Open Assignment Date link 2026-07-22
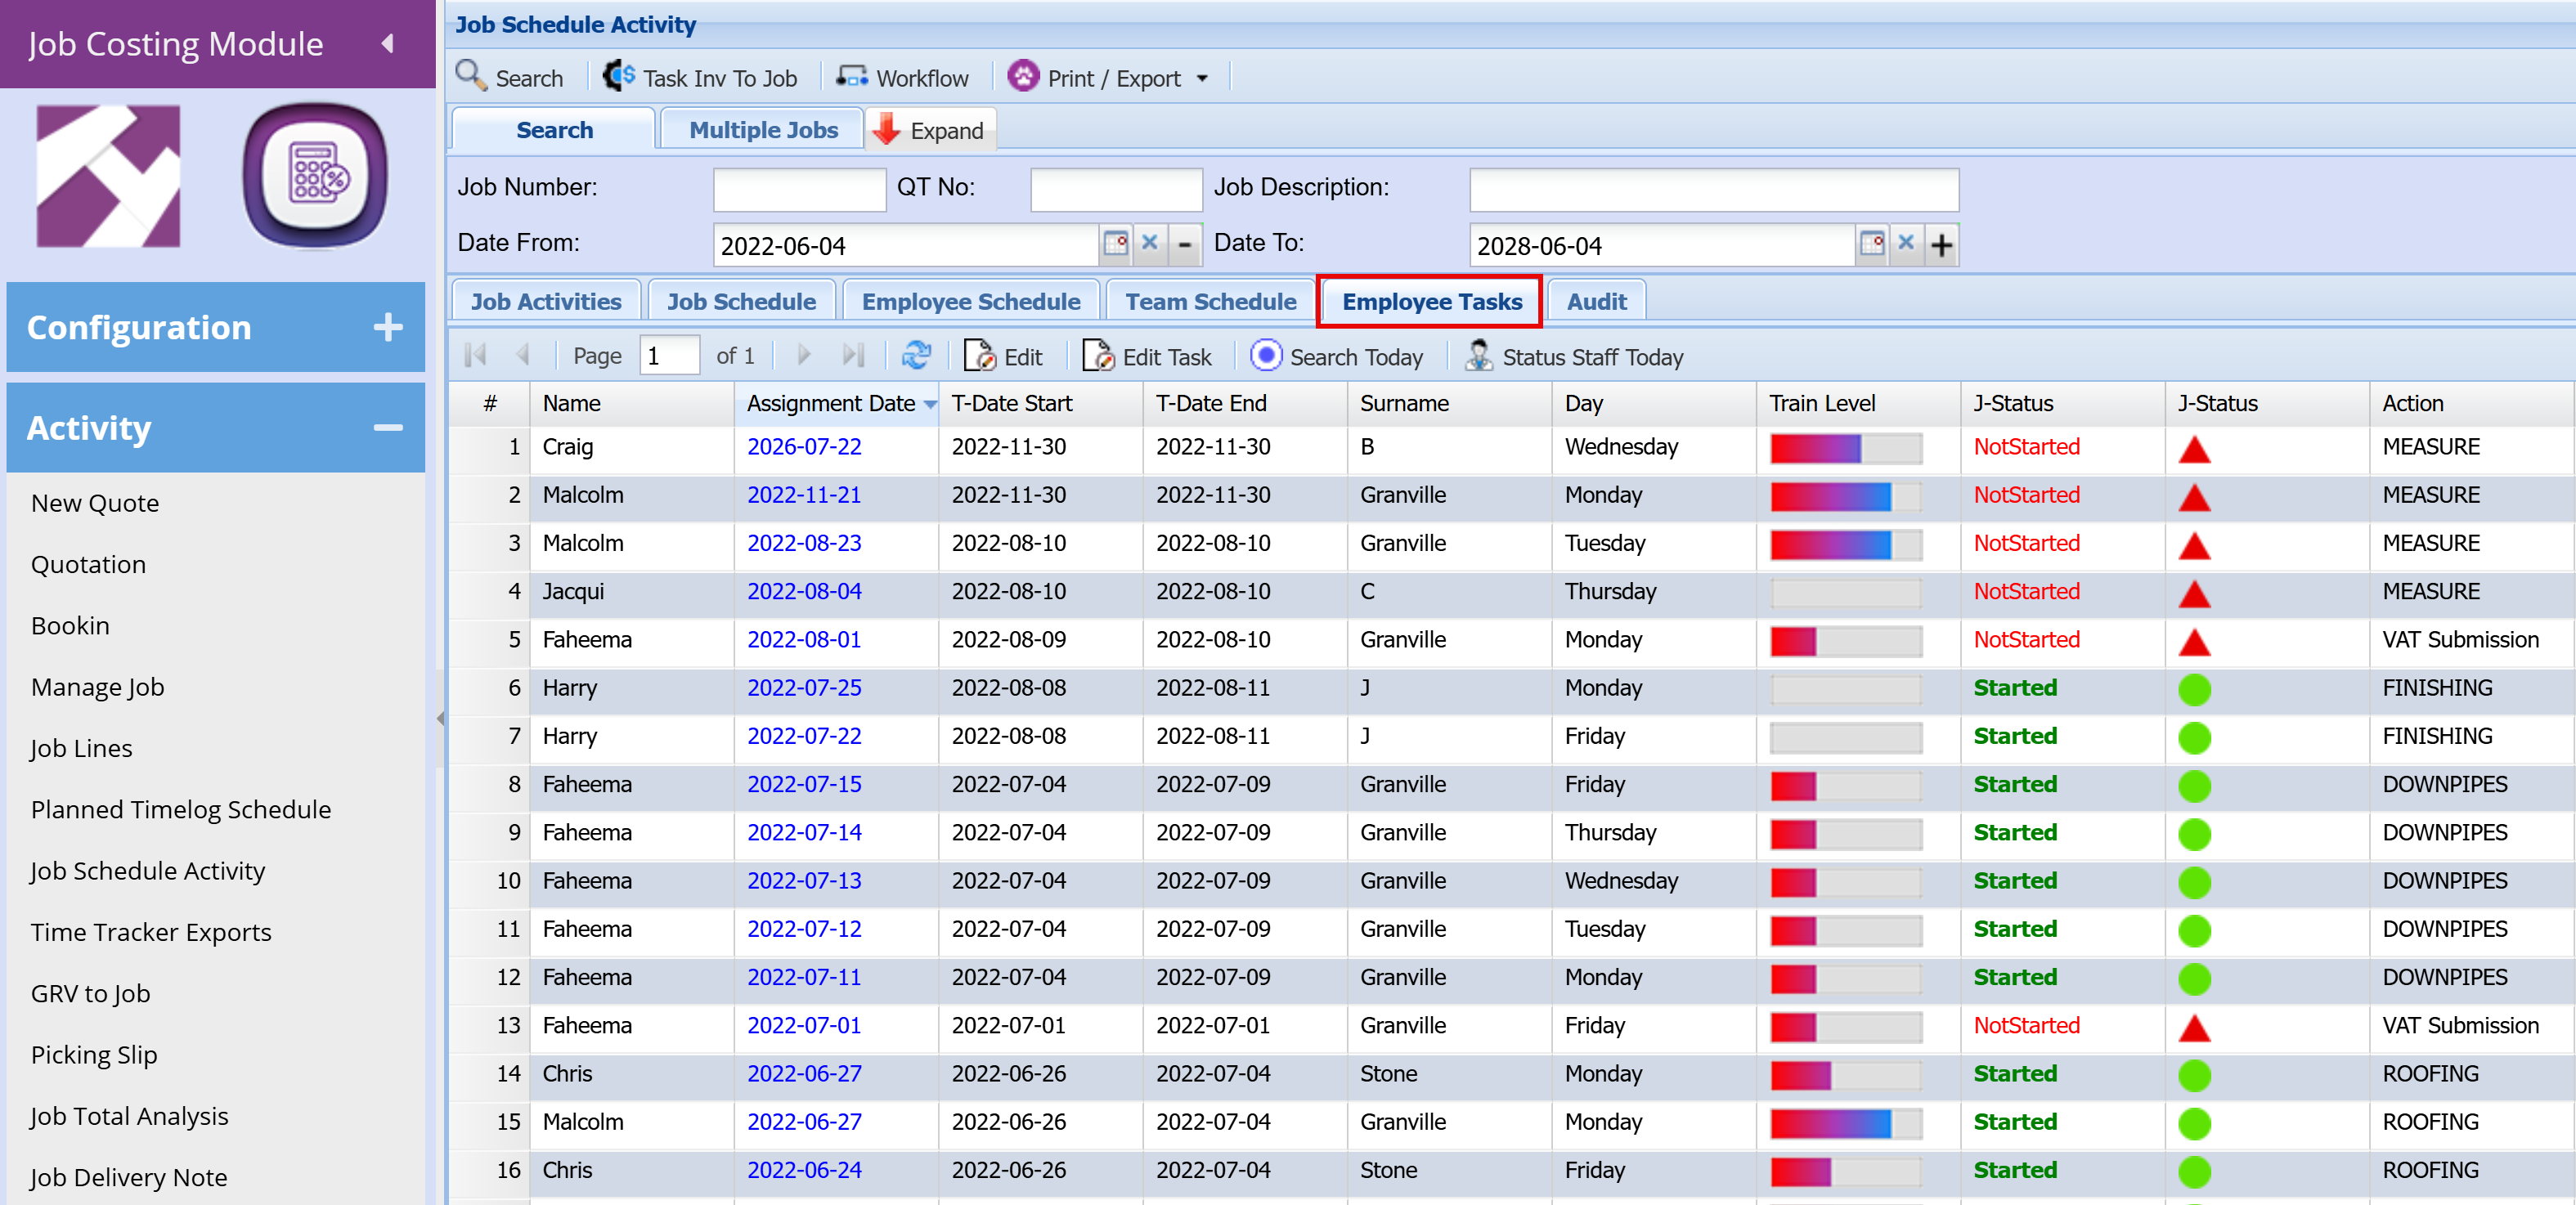The image size is (2576, 1205). pos(804,447)
